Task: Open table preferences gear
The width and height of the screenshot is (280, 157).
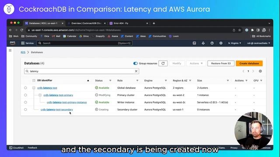Action: pyautogui.click(x=260, y=71)
